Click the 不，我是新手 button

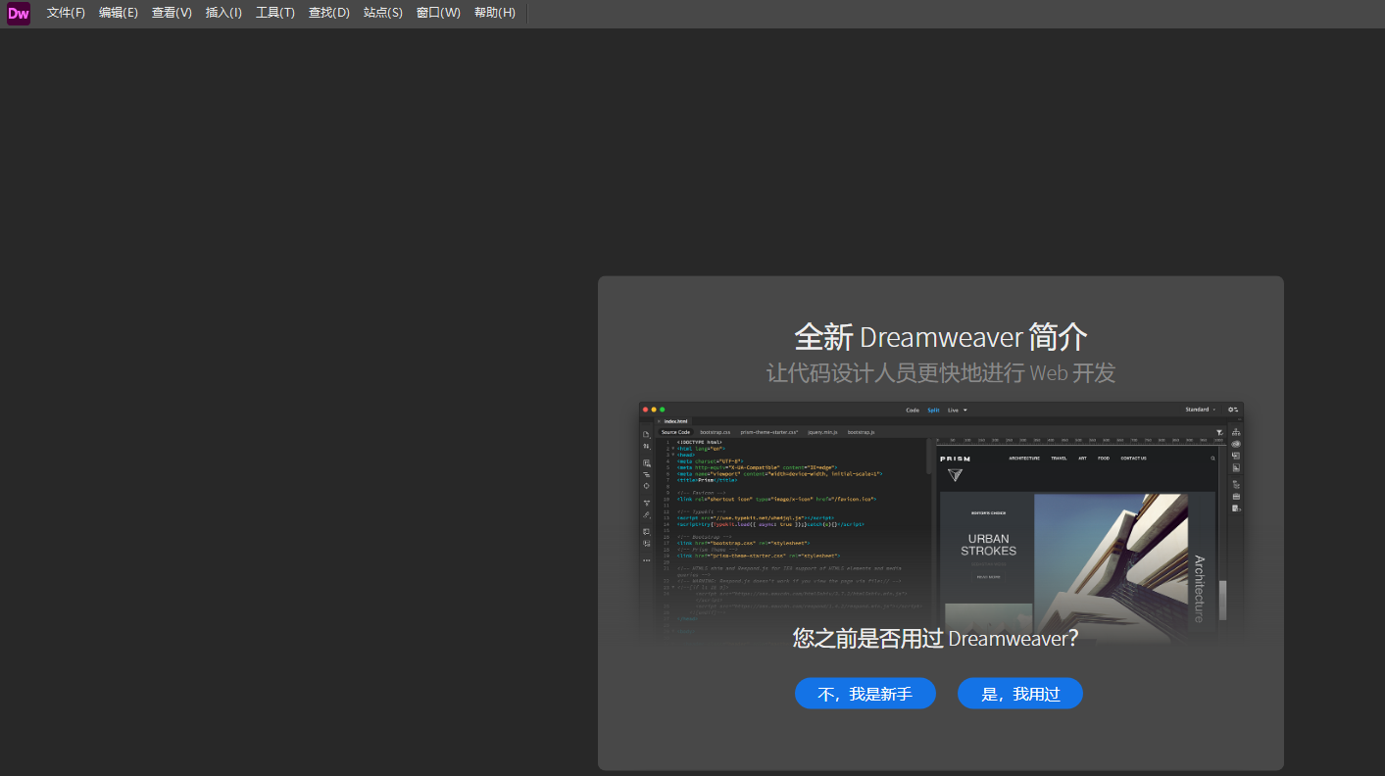point(866,693)
